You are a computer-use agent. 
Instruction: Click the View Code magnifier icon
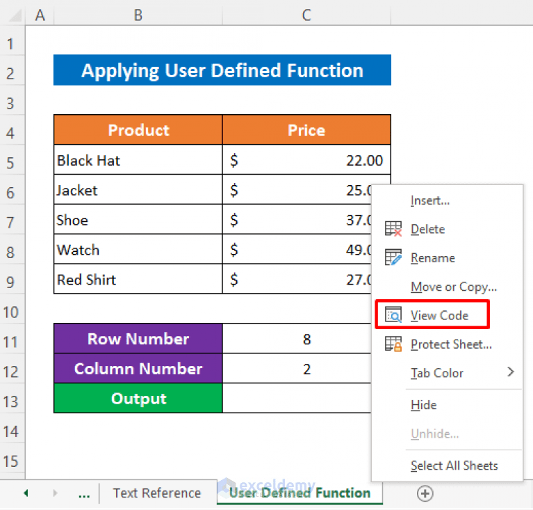pos(393,314)
